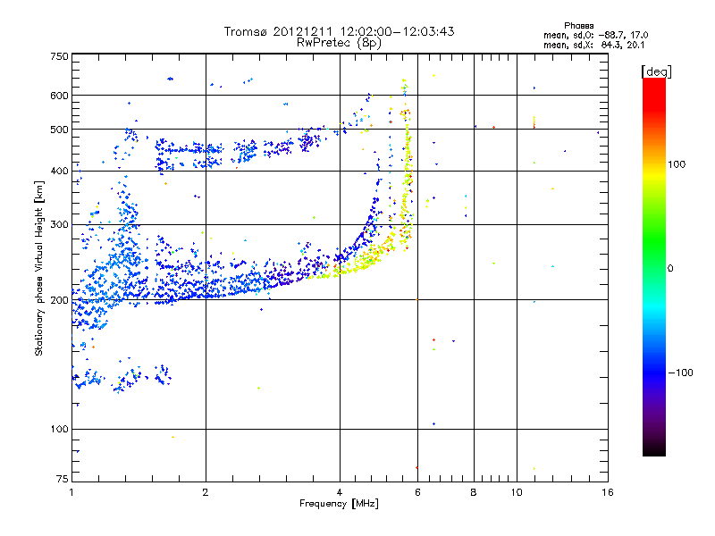Click the colorbar tick label "0"

[670, 269]
